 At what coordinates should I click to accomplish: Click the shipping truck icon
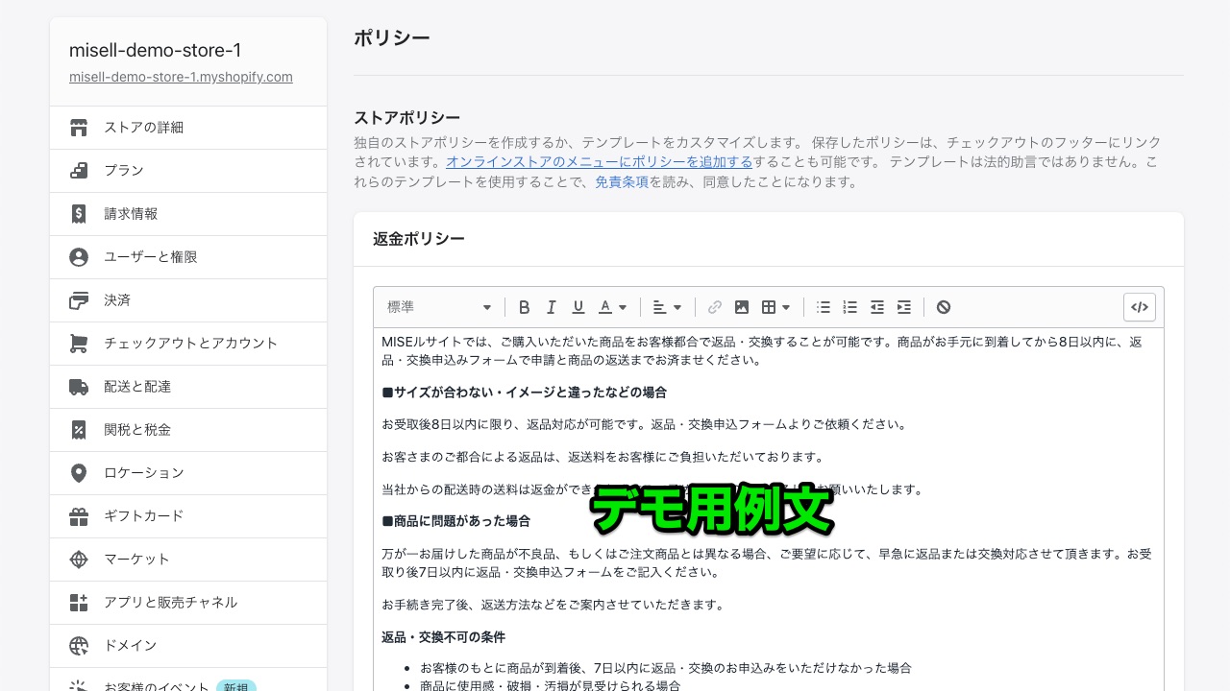click(x=79, y=387)
